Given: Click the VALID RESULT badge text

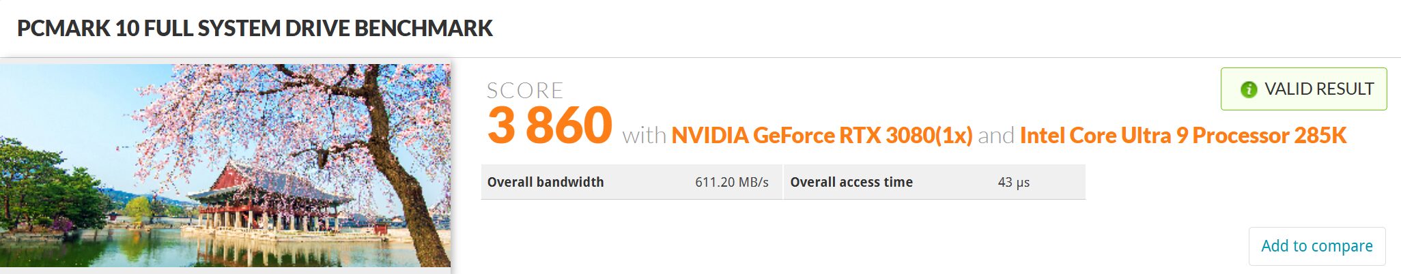Looking at the screenshot, I should point(1318,89).
